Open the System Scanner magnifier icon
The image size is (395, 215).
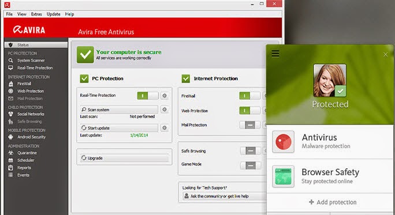point(10,61)
